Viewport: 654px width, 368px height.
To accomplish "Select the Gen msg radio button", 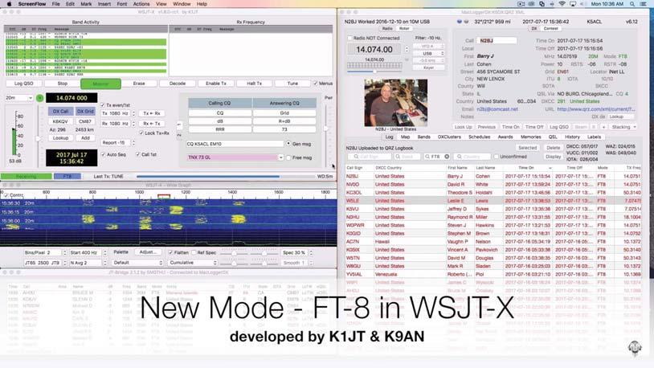I will click(288, 144).
